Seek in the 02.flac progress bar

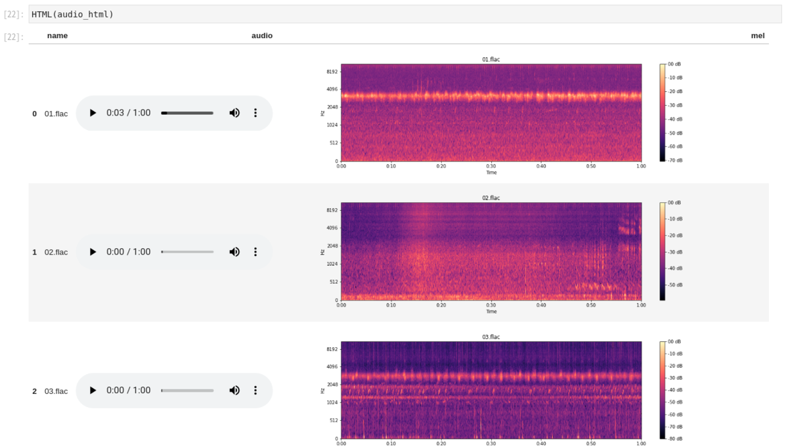(x=187, y=252)
